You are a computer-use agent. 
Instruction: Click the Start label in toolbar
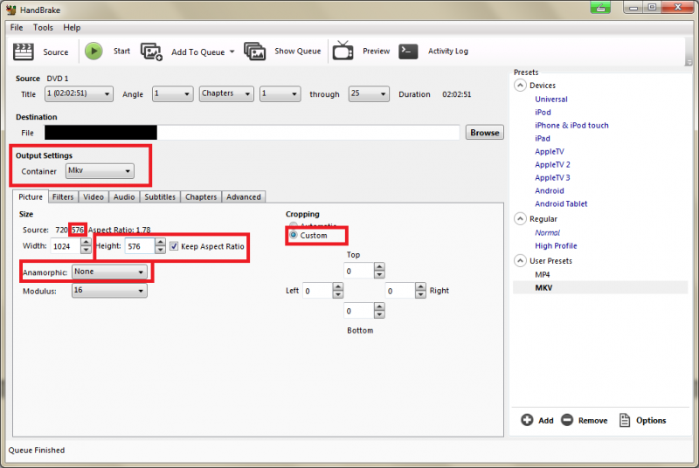(x=121, y=52)
